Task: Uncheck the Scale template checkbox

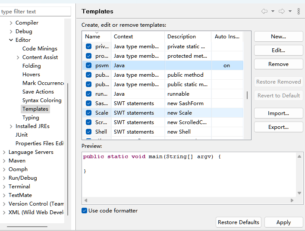Action: pos(88,113)
